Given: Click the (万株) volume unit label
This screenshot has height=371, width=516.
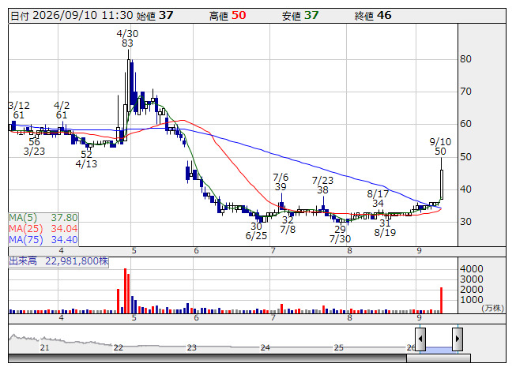Looking at the screenshot, I should (492, 308).
